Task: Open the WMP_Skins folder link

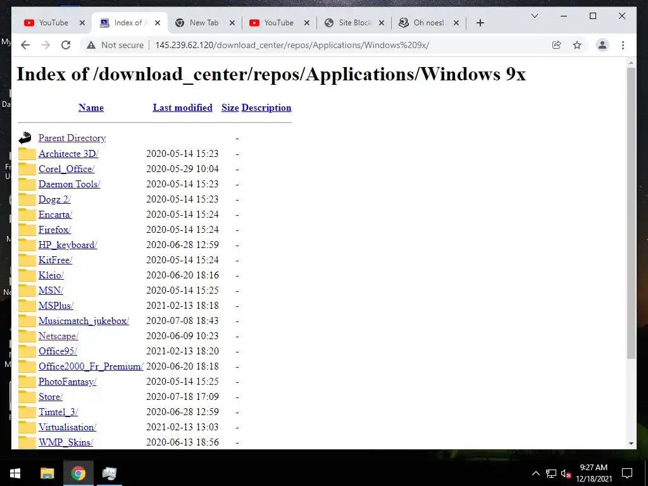Action: pos(66,442)
